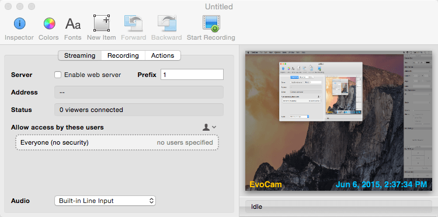Zoom the Untitled window

(x=32, y=6)
